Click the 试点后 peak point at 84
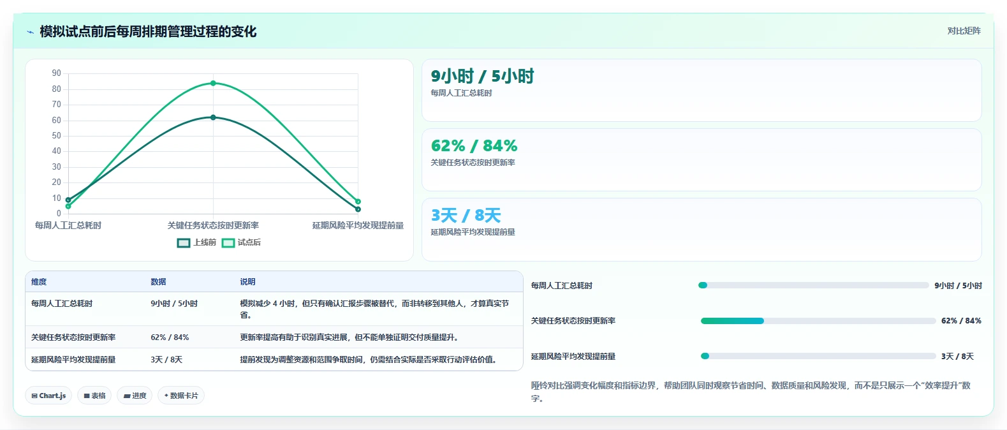The image size is (1007, 430). click(x=213, y=83)
